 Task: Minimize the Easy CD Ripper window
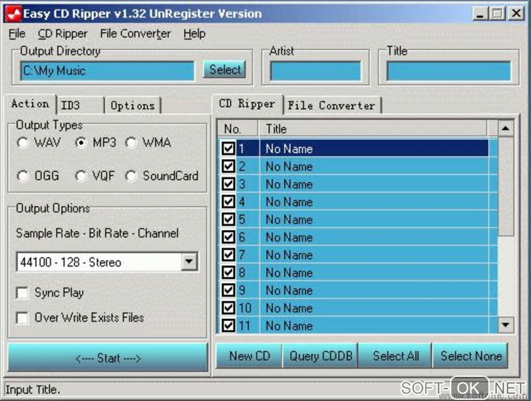(x=480, y=14)
